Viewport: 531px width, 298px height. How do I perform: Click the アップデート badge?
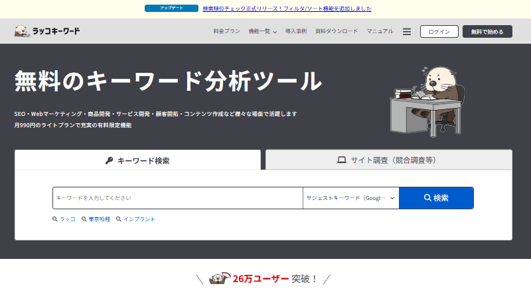(x=171, y=8)
